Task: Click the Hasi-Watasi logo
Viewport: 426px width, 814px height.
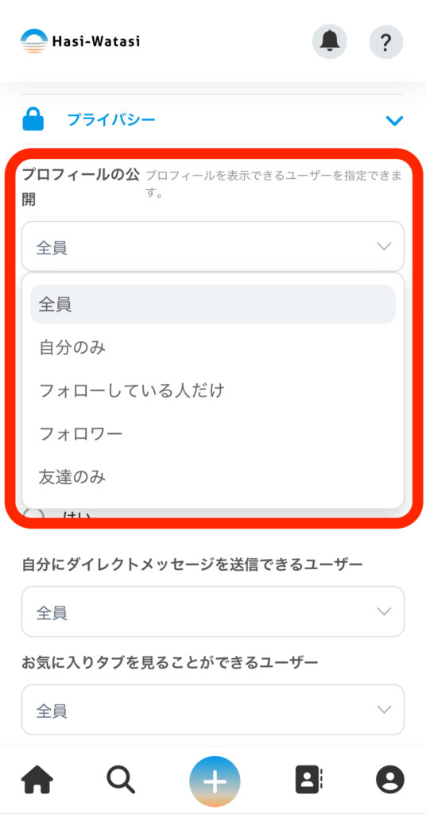Action: (80, 41)
